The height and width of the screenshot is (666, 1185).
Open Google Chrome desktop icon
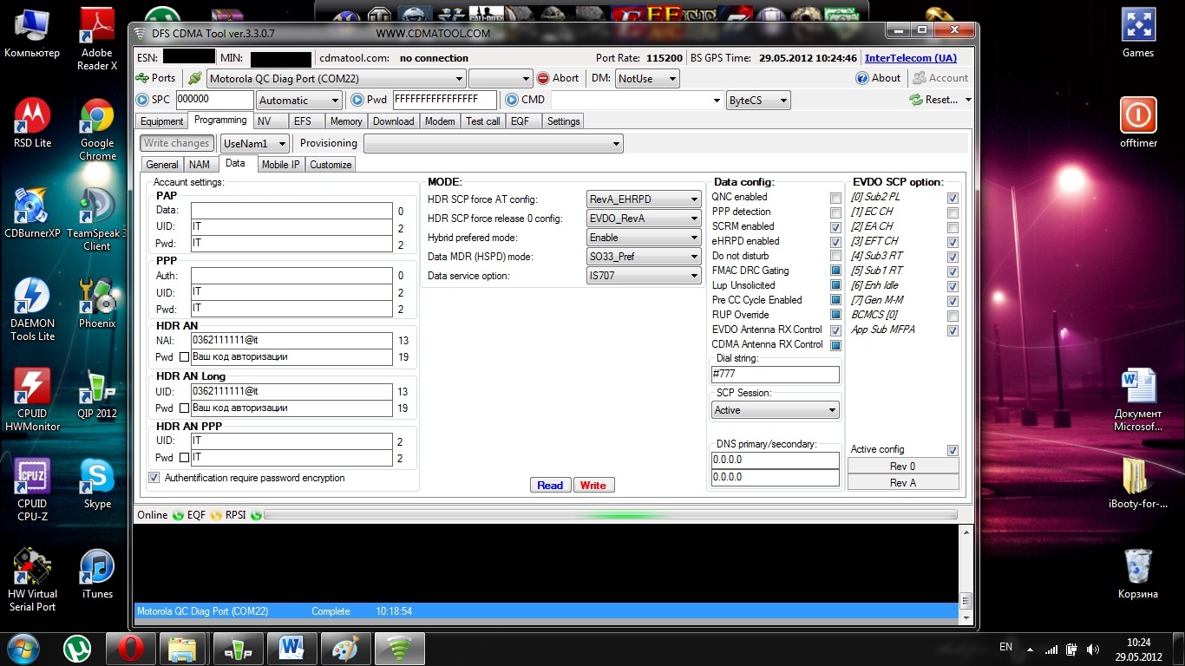(97, 130)
